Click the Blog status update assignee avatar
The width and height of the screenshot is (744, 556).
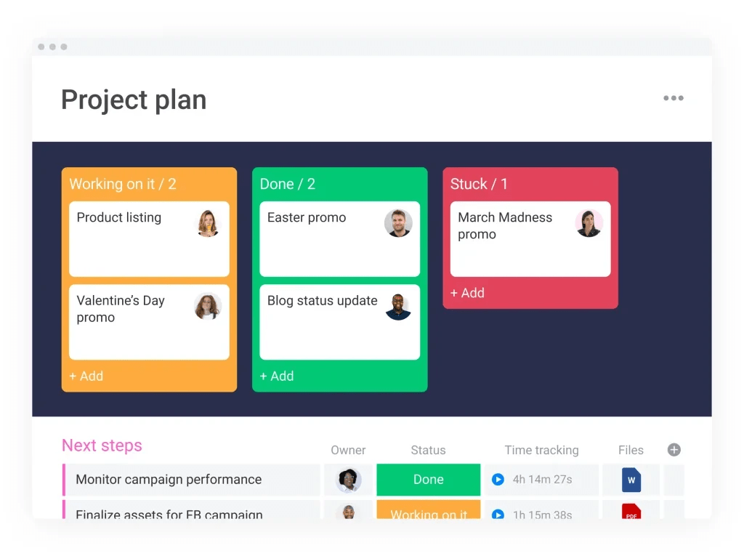[398, 307]
